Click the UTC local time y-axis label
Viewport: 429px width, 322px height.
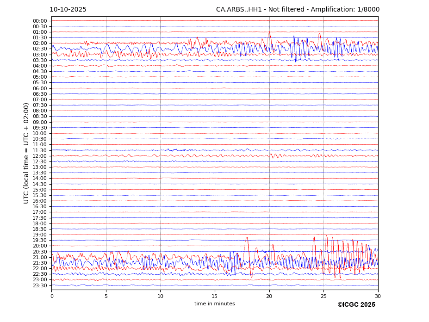27,153
